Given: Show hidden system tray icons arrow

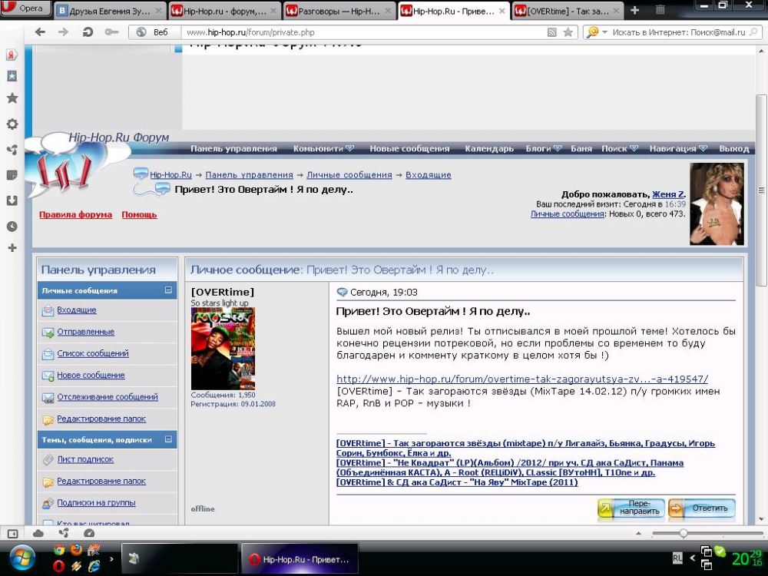Looking at the screenshot, I should 692,558.
